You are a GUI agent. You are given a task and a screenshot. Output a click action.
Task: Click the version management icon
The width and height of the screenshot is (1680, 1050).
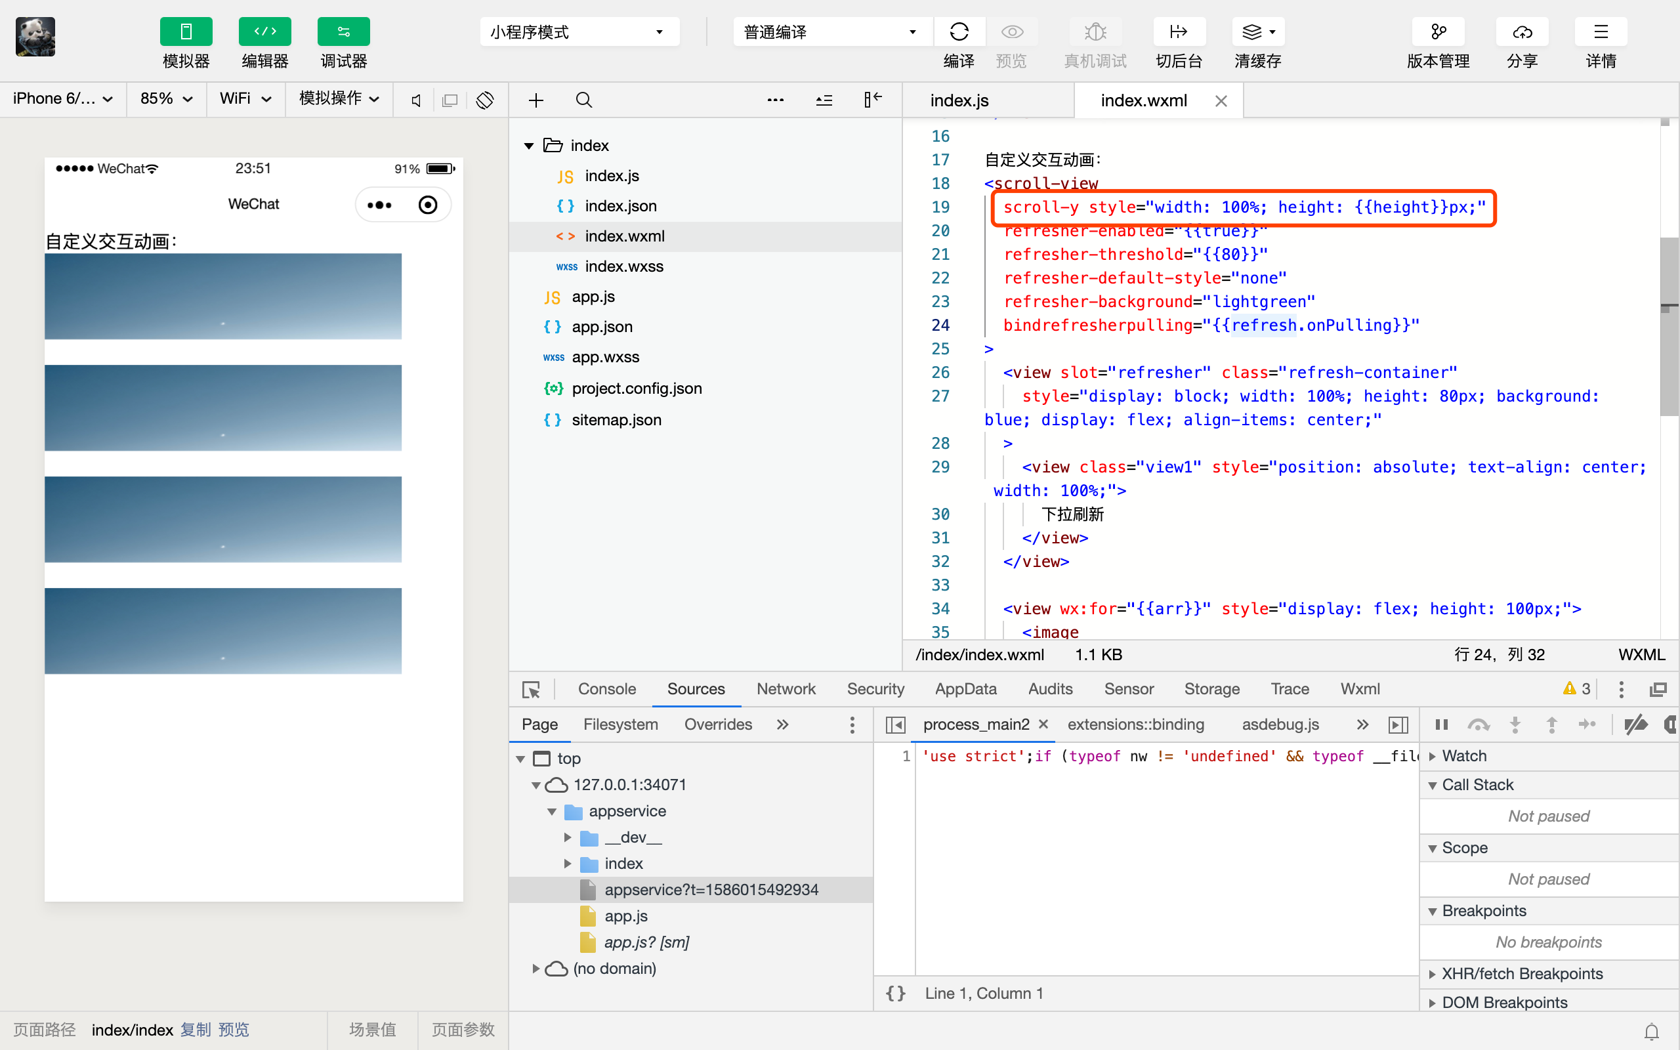pyautogui.click(x=1438, y=32)
